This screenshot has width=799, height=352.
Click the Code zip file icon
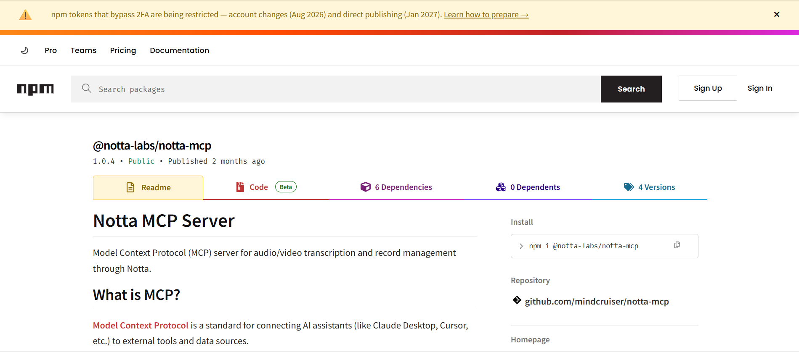[240, 187]
